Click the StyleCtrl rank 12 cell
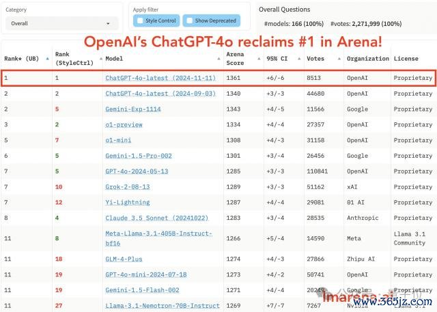The image size is (437, 312). (x=59, y=203)
